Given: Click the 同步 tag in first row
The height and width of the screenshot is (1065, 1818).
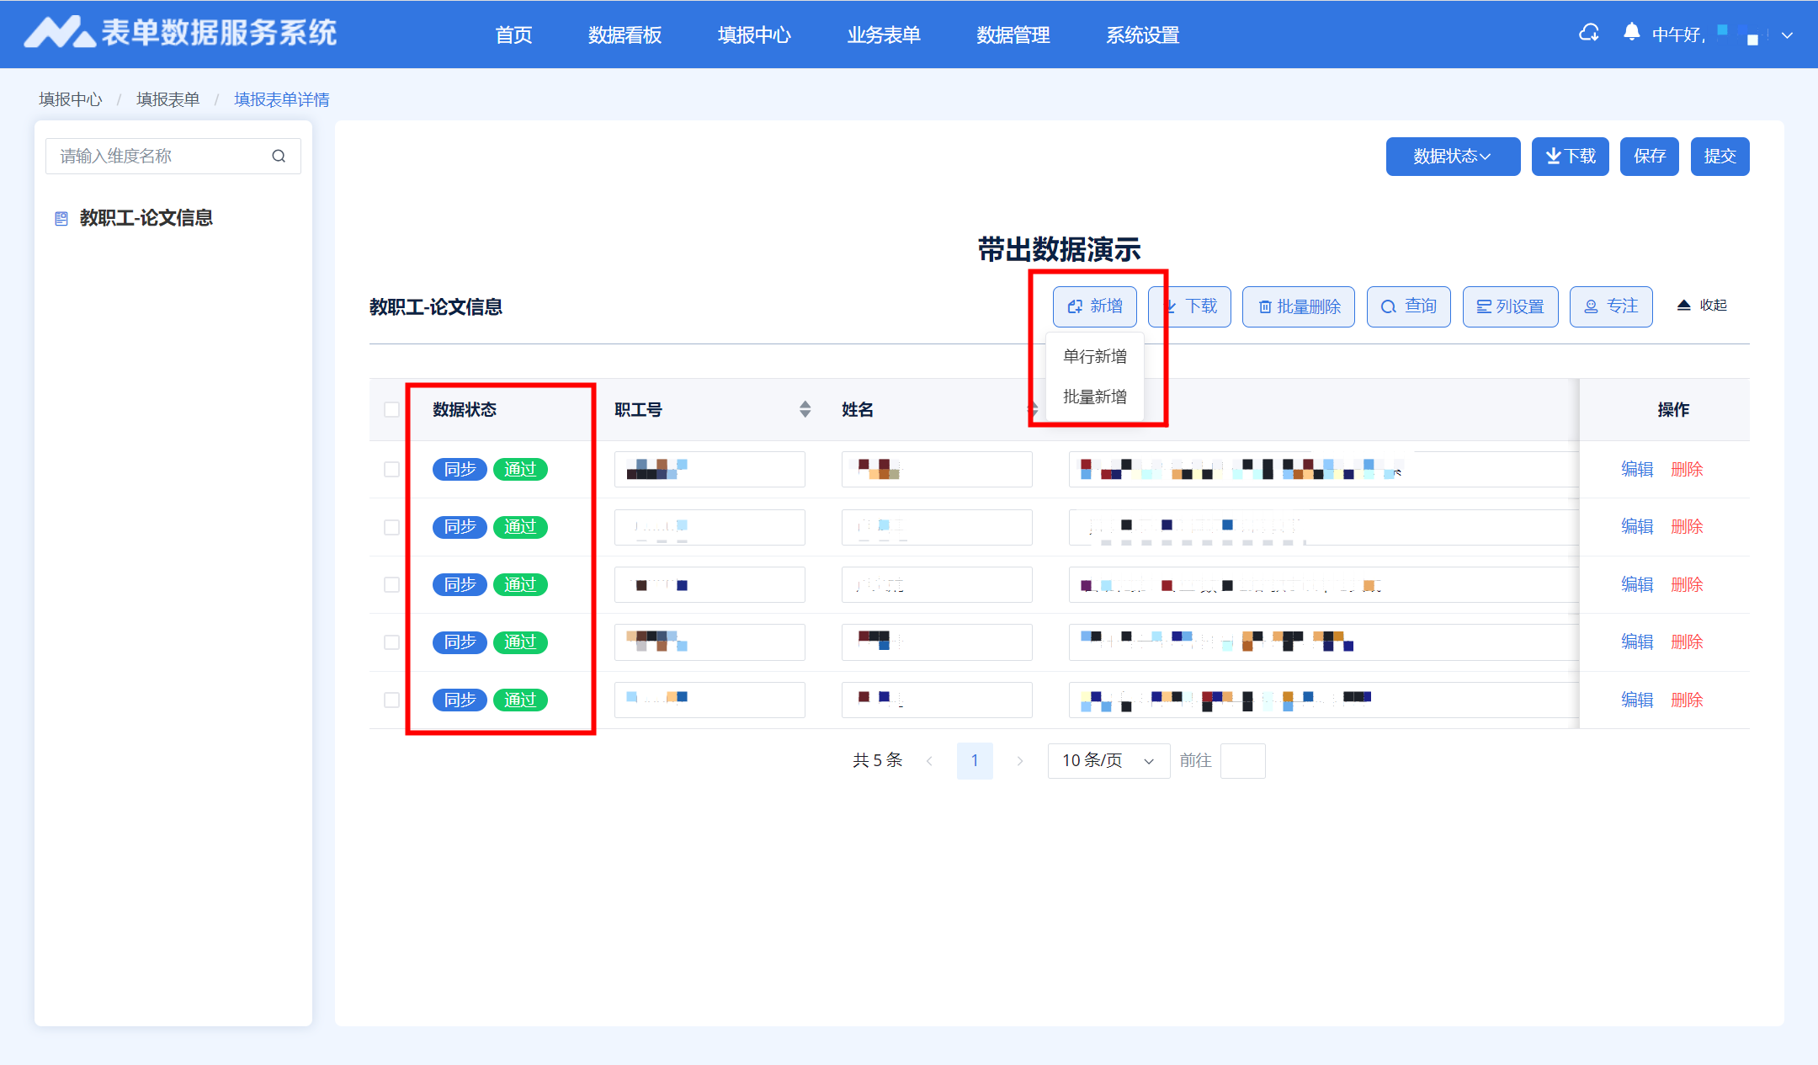Looking at the screenshot, I should pos(460,469).
